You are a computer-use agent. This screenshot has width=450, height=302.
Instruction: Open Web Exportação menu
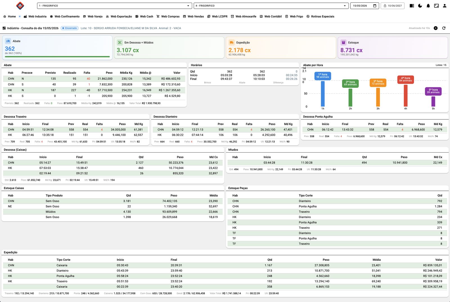point(119,17)
